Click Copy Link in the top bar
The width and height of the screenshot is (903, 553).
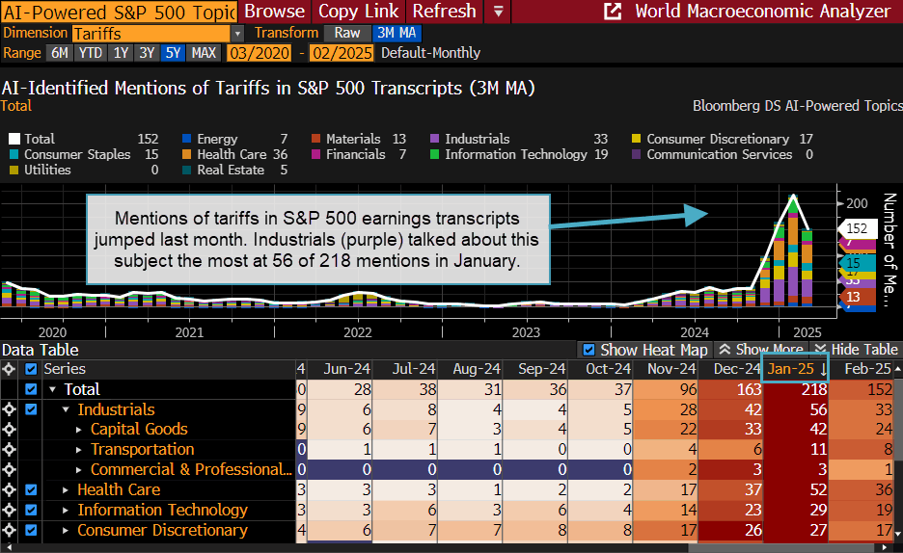coord(358,12)
